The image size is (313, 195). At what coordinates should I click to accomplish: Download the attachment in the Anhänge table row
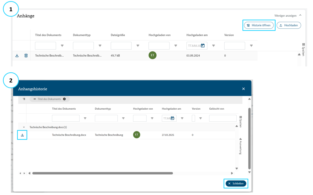coord(17,56)
